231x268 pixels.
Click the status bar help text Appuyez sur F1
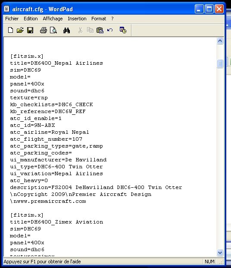[42, 262]
